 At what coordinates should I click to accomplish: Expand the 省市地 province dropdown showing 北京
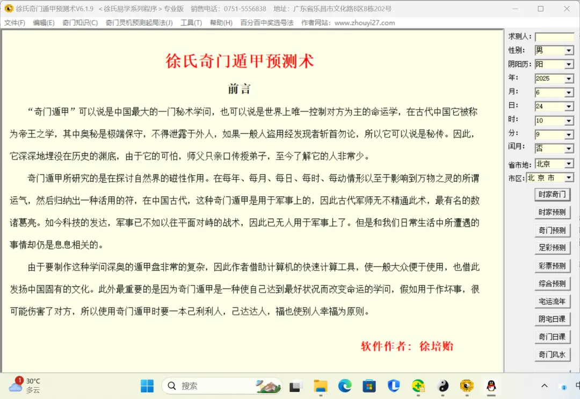569,164
